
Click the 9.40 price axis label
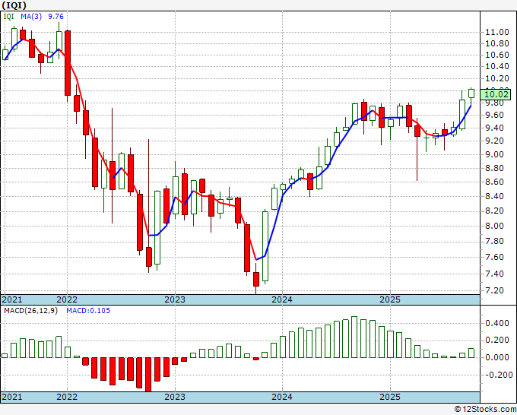(494, 128)
